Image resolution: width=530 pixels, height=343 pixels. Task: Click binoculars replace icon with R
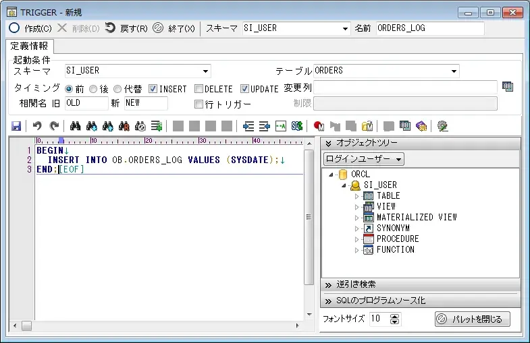coord(124,126)
